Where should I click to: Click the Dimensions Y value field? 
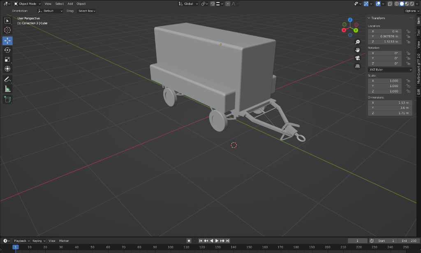390,108
